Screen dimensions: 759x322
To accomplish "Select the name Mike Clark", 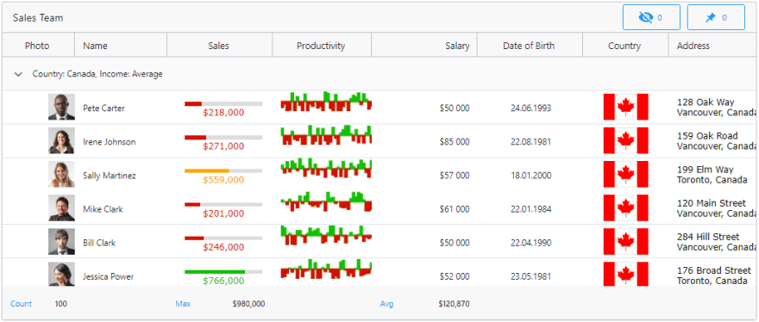I will click(x=103, y=209).
